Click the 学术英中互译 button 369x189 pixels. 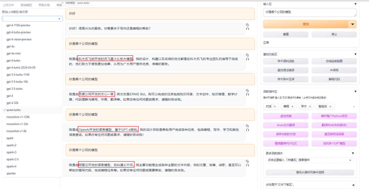(x=286, y=79)
